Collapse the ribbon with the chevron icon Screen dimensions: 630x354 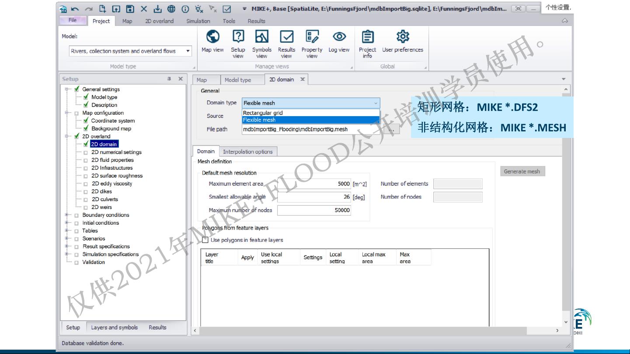pyautogui.click(x=565, y=21)
